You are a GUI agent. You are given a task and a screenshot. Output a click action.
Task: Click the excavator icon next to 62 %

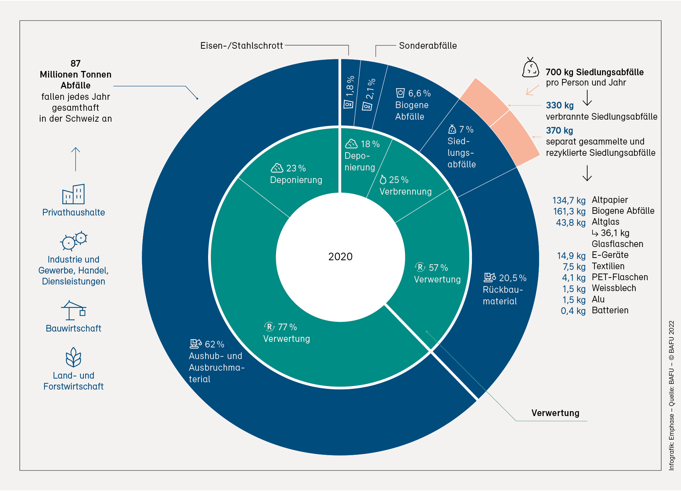pos(196,344)
